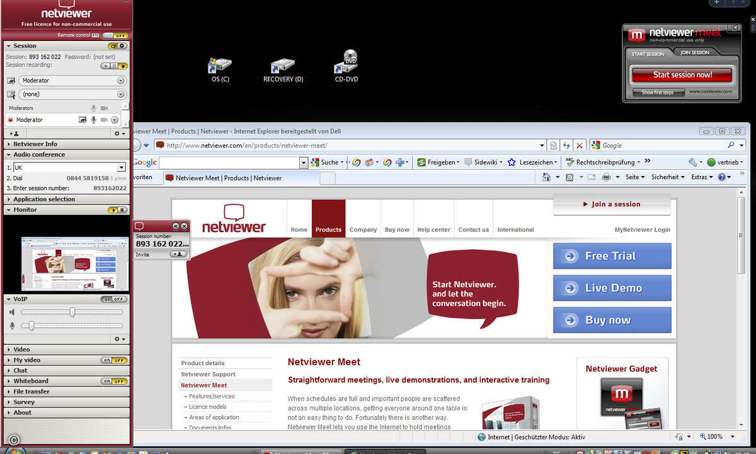Click the microphone icon in Moderator row

click(x=94, y=120)
